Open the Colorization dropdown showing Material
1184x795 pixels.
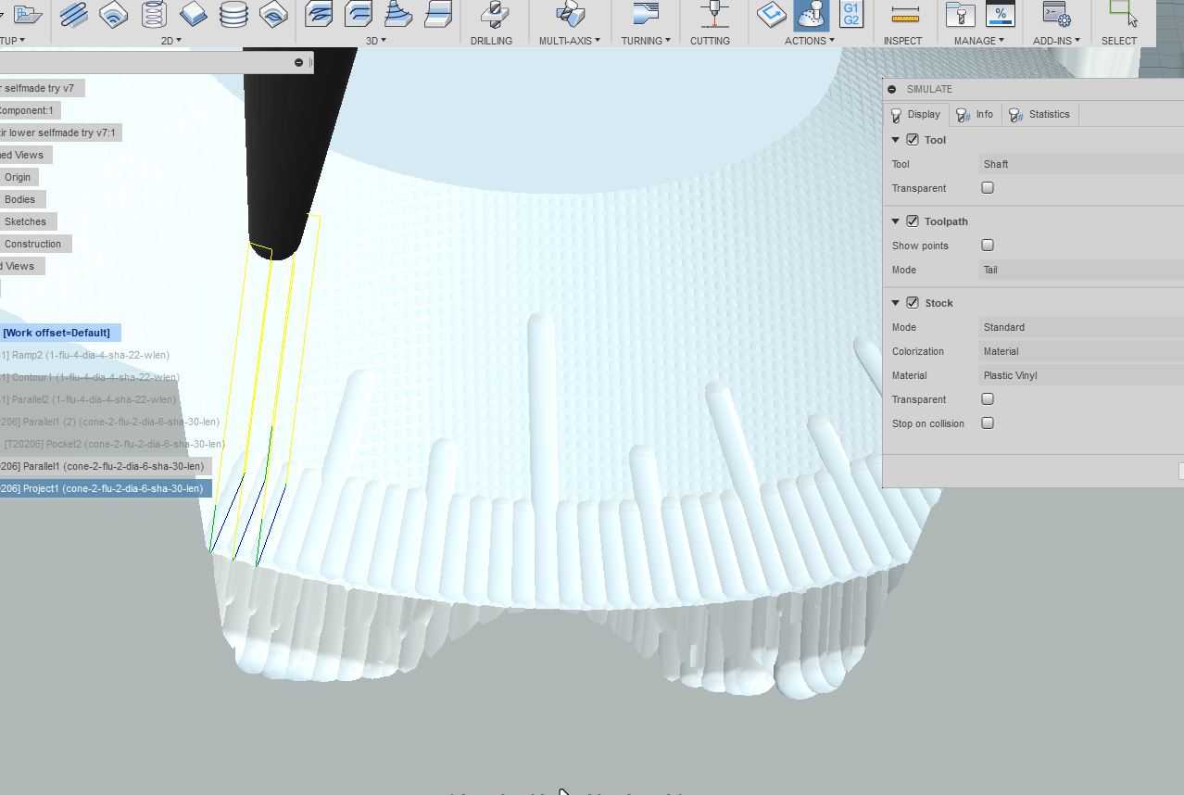(1081, 351)
